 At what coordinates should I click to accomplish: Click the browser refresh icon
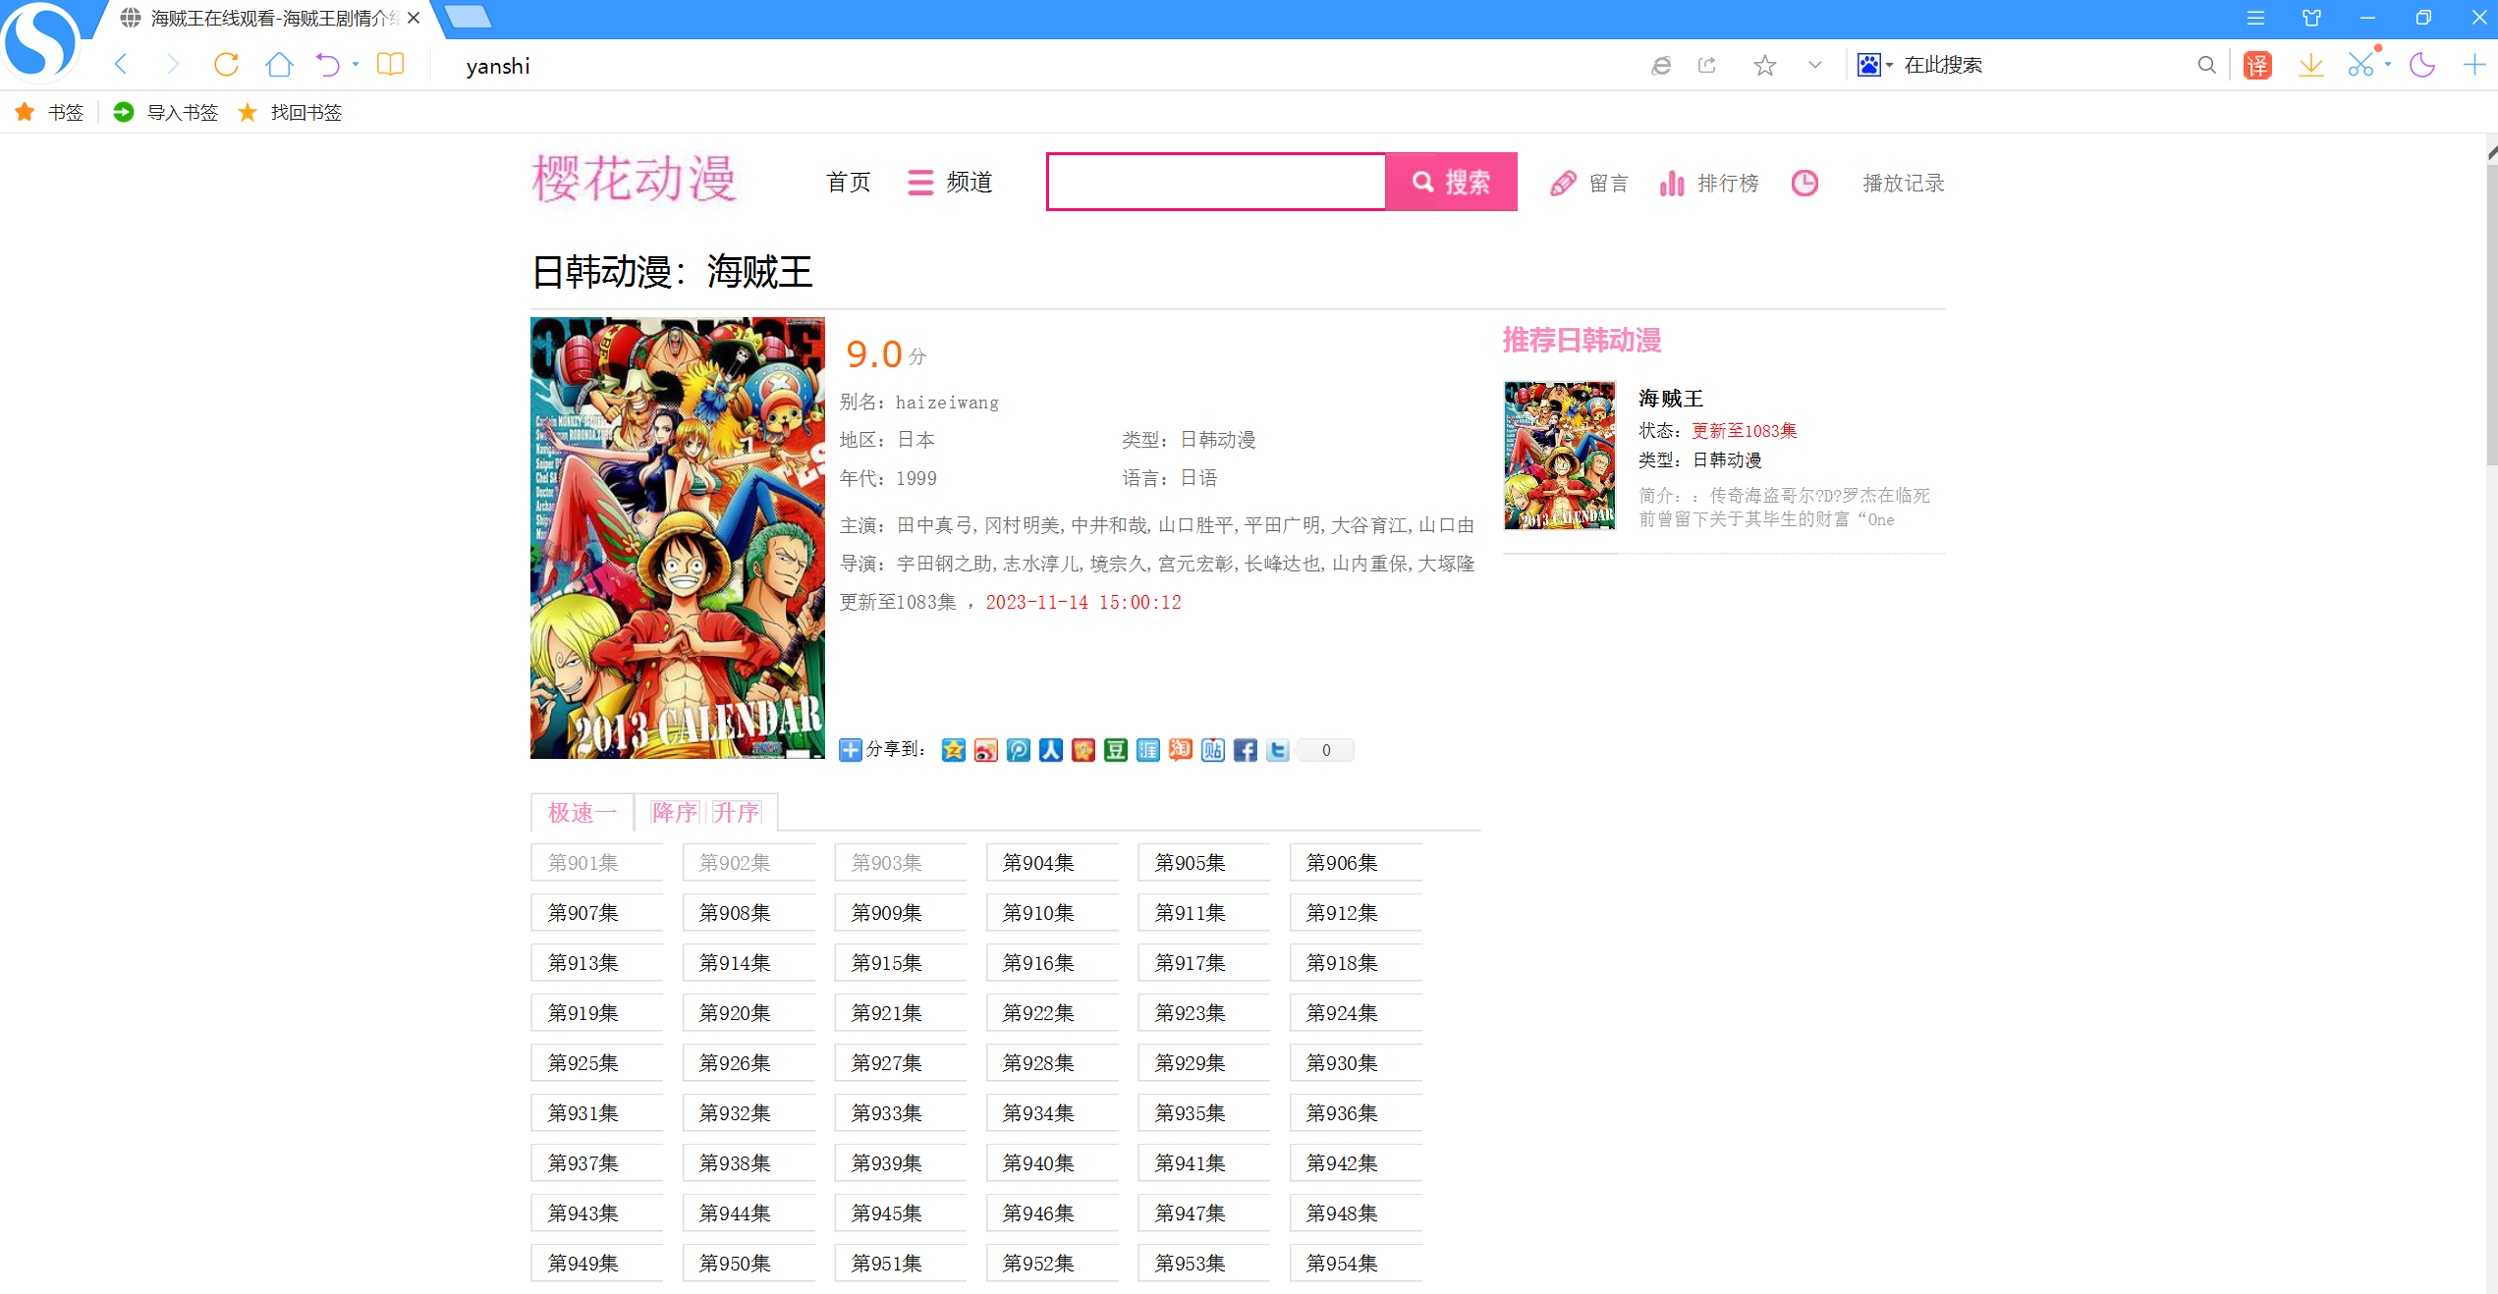coord(226,65)
